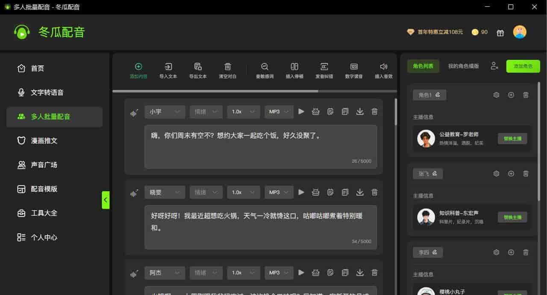The width and height of the screenshot is (547, 295).
Task: Open 情绪 dropdown in 阿杰 row
Action: click(206, 272)
